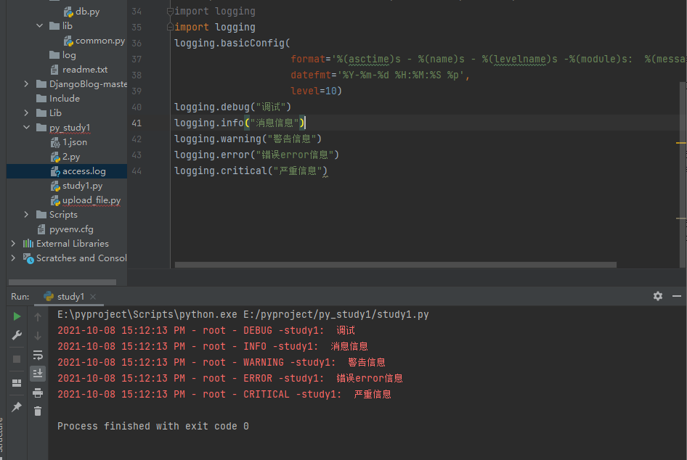This screenshot has width=687, height=460.
Task: Open run configuration wrench icon
Action: pos(17,335)
